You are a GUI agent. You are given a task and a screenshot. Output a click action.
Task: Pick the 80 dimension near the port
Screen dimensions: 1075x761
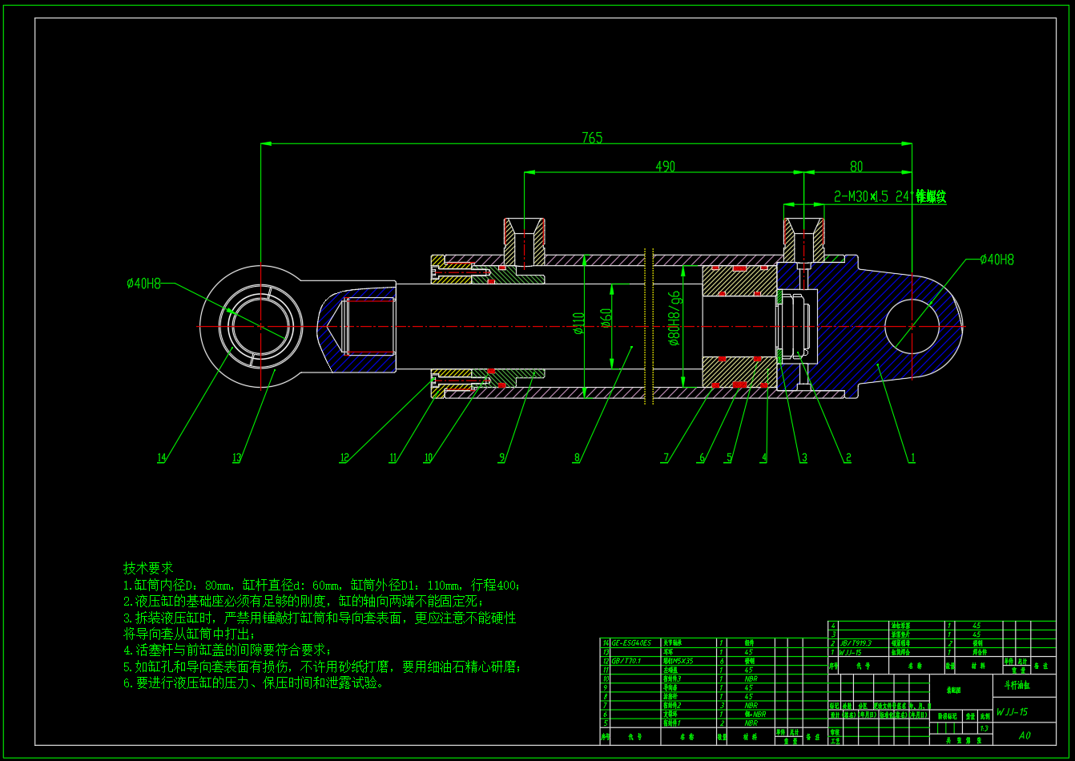856,167
